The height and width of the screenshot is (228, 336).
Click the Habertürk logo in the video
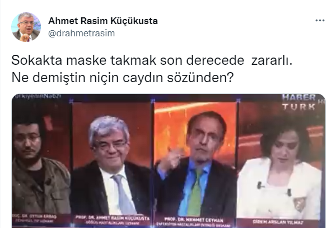click(x=299, y=102)
